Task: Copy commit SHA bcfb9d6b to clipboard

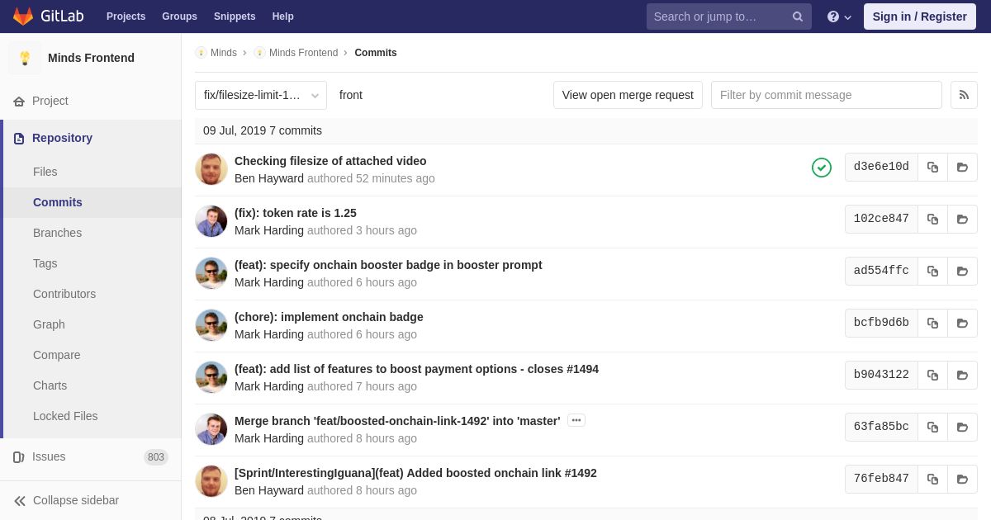Action: pos(932,323)
